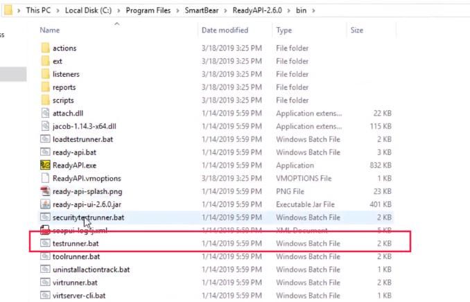Select the toolrunner.bat file name
The image size is (470, 302).
coord(76,256)
